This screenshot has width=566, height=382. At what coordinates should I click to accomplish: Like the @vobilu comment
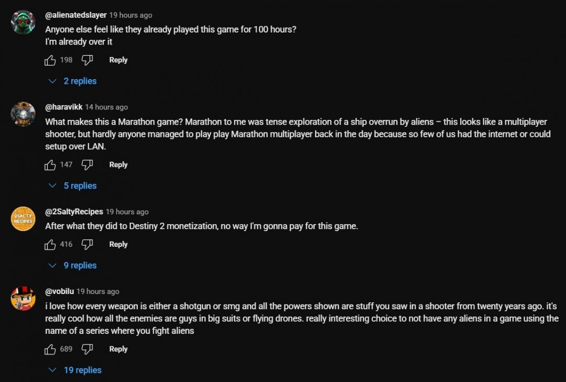(x=50, y=350)
